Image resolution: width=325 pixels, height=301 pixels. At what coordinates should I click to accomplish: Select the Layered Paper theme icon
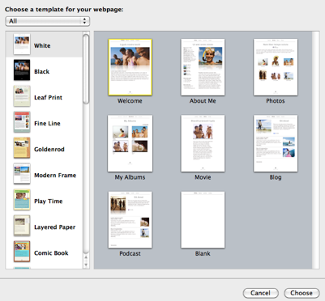(x=22, y=226)
